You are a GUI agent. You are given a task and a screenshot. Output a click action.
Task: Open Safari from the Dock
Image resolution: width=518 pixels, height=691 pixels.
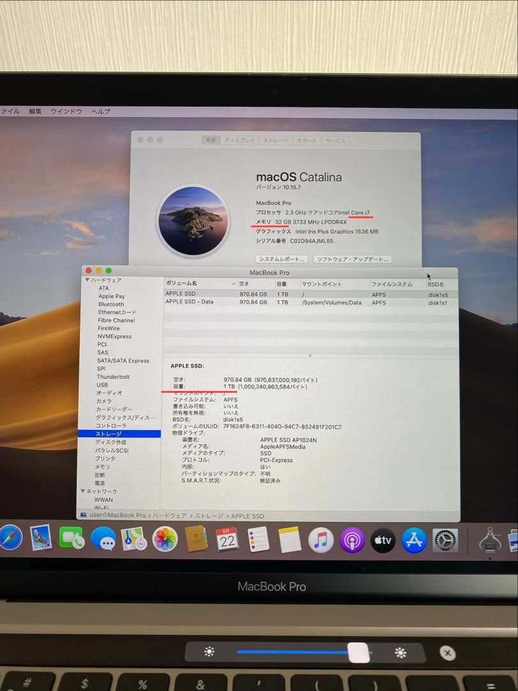pyautogui.click(x=10, y=541)
